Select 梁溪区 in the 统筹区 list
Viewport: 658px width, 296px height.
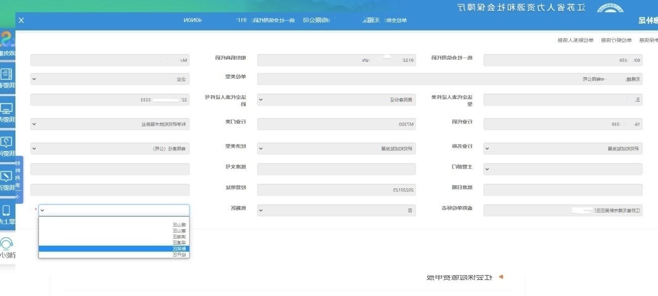[x=114, y=243]
